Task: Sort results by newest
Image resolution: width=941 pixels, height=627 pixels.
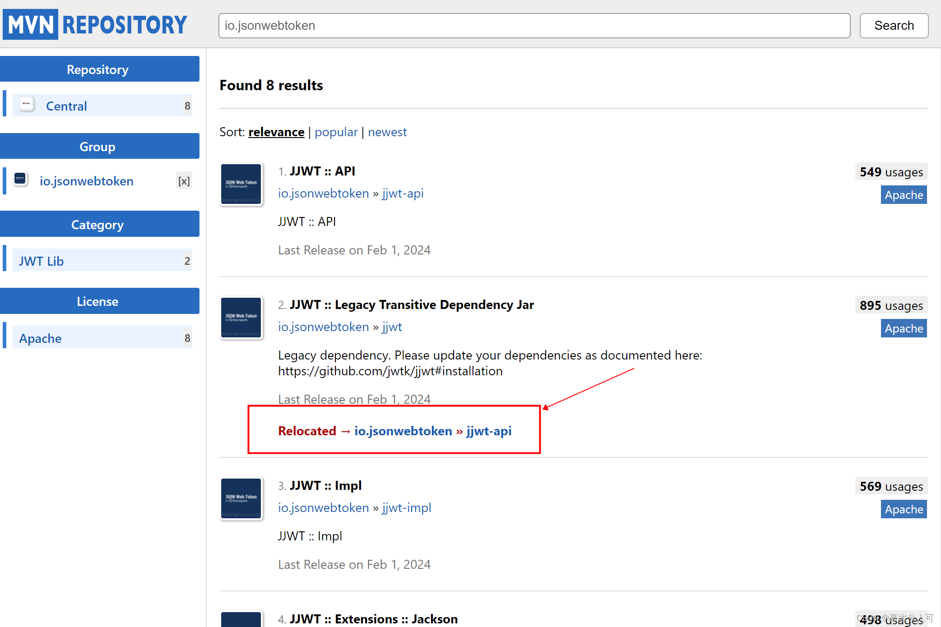Action: pos(387,132)
